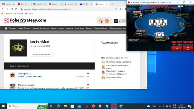194x109 pixels.
Task: Click the Назад к профилю button
Action: pos(41,54)
